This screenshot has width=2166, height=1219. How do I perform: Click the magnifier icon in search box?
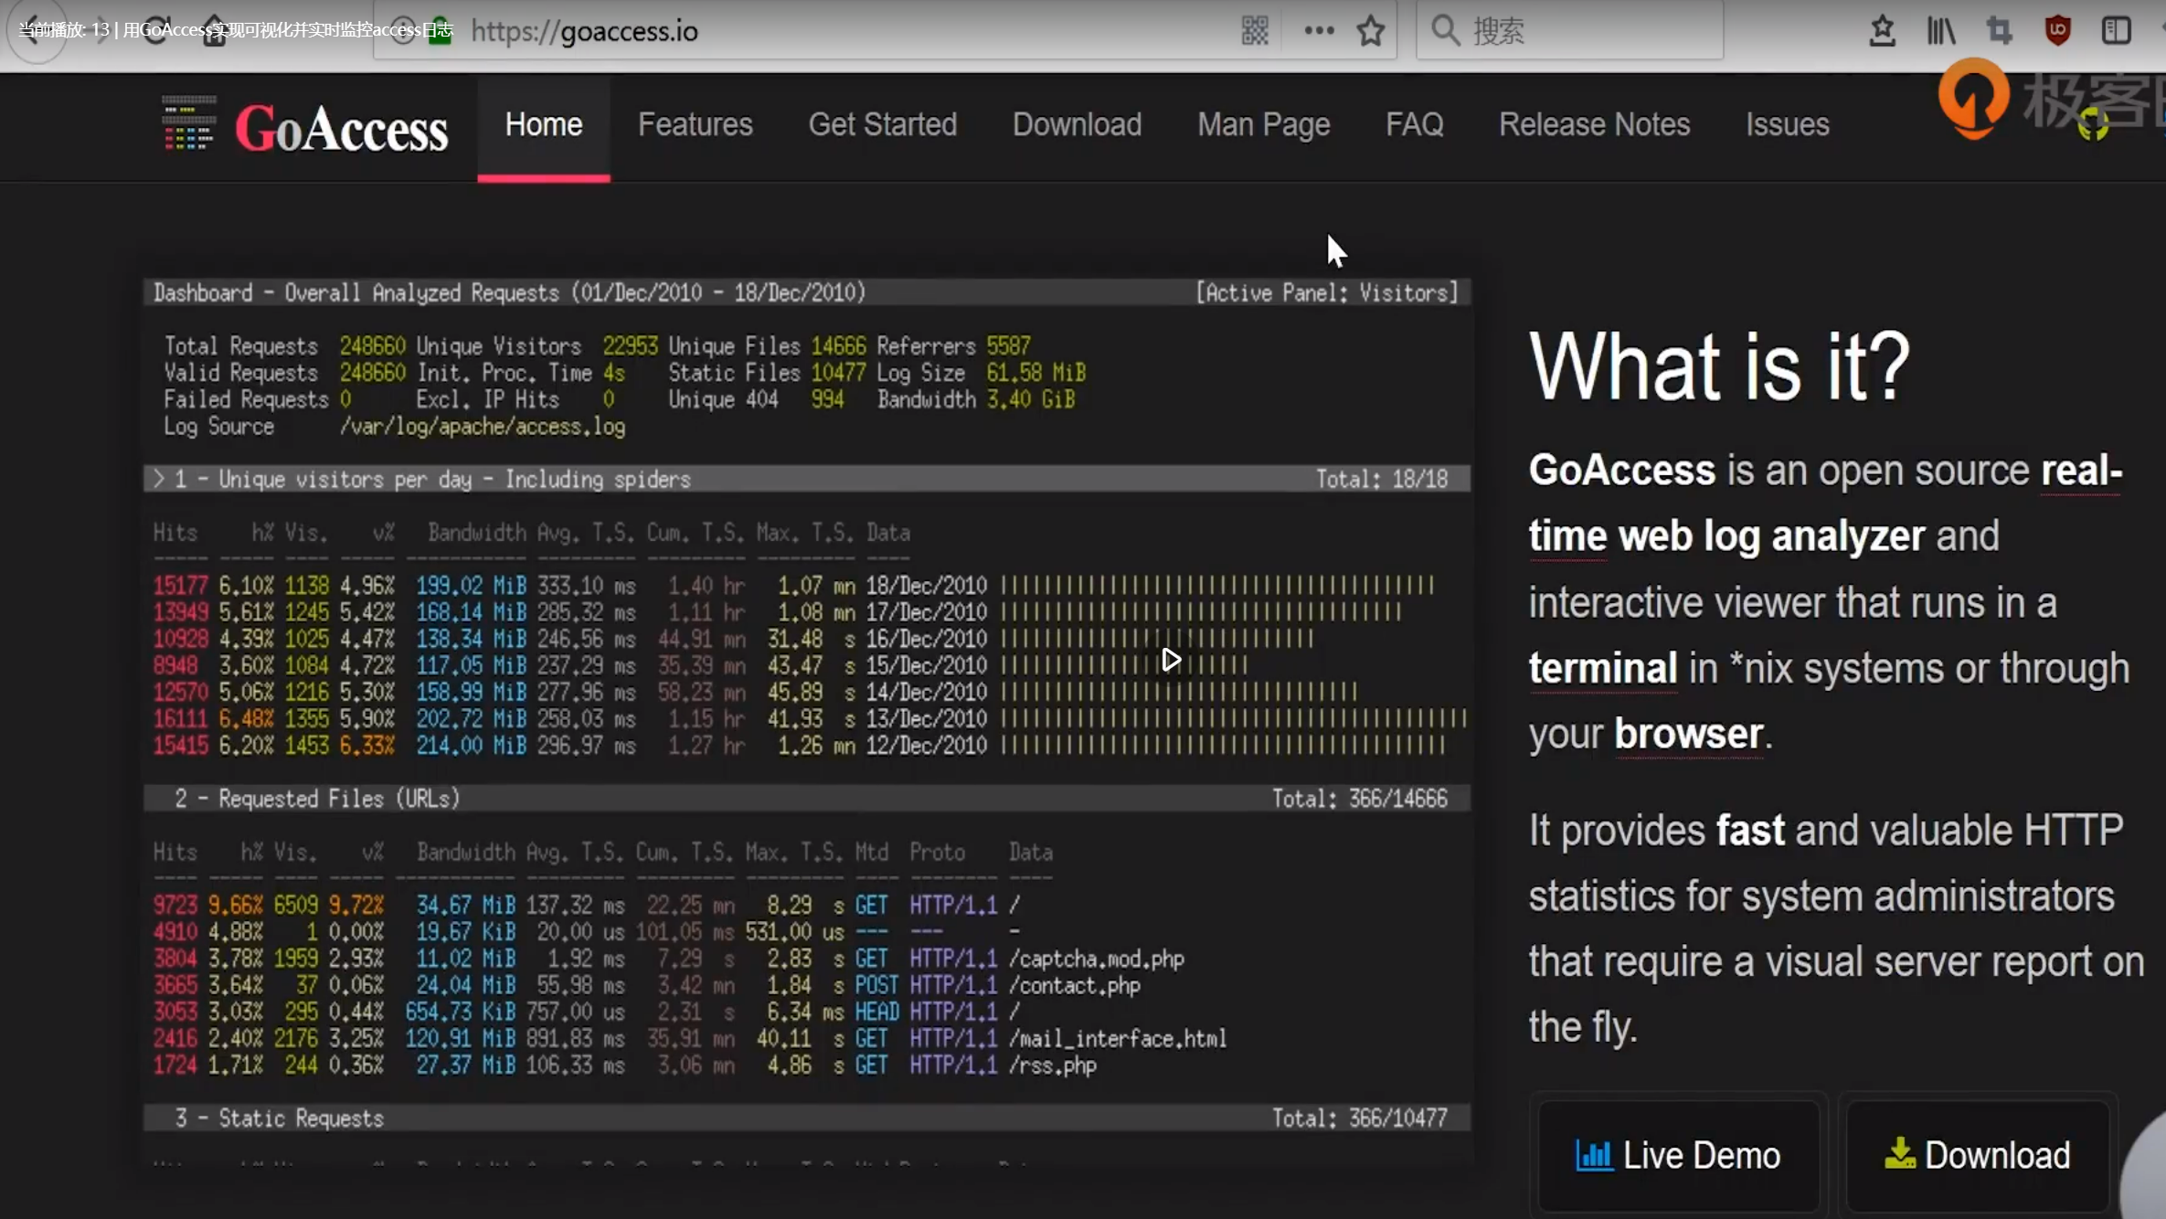(1445, 31)
